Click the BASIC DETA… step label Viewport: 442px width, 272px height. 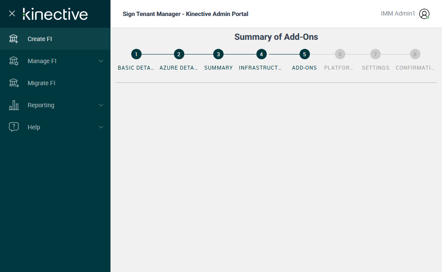136,68
